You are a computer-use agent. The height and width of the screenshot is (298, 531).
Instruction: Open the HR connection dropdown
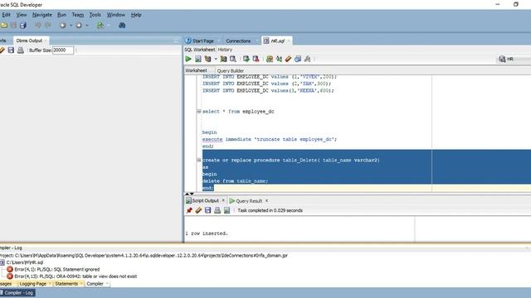[x=514, y=59]
